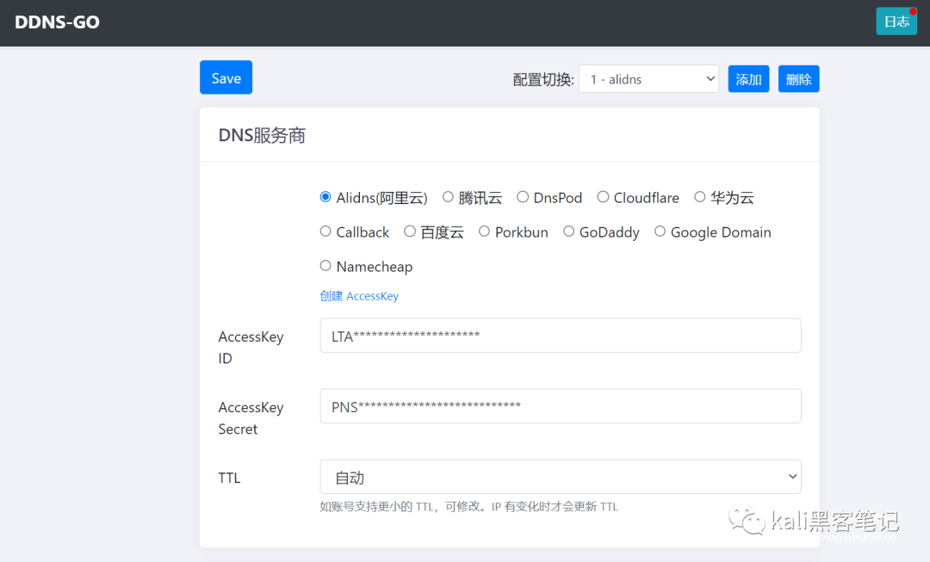
Task: Click the DDNS-GO brand logo
Action: click(x=57, y=22)
